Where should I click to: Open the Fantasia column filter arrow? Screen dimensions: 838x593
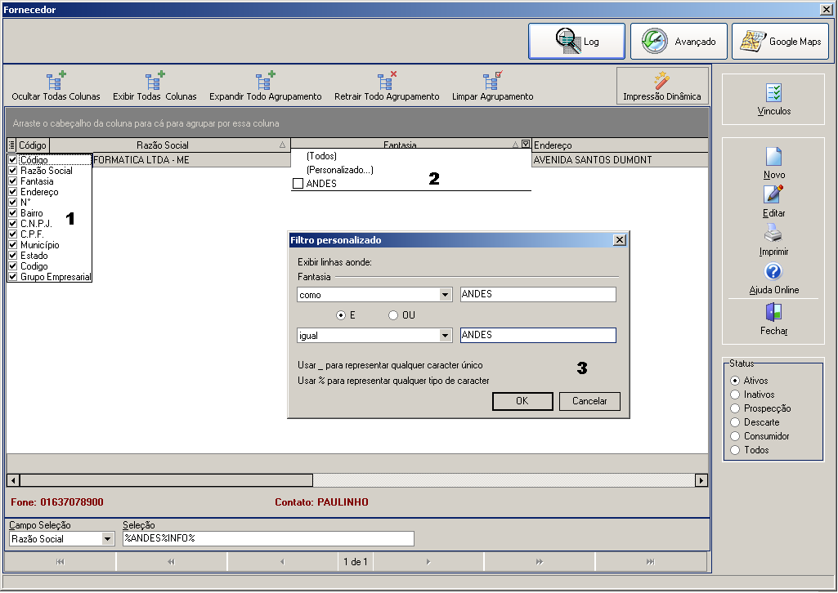[x=526, y=144]
